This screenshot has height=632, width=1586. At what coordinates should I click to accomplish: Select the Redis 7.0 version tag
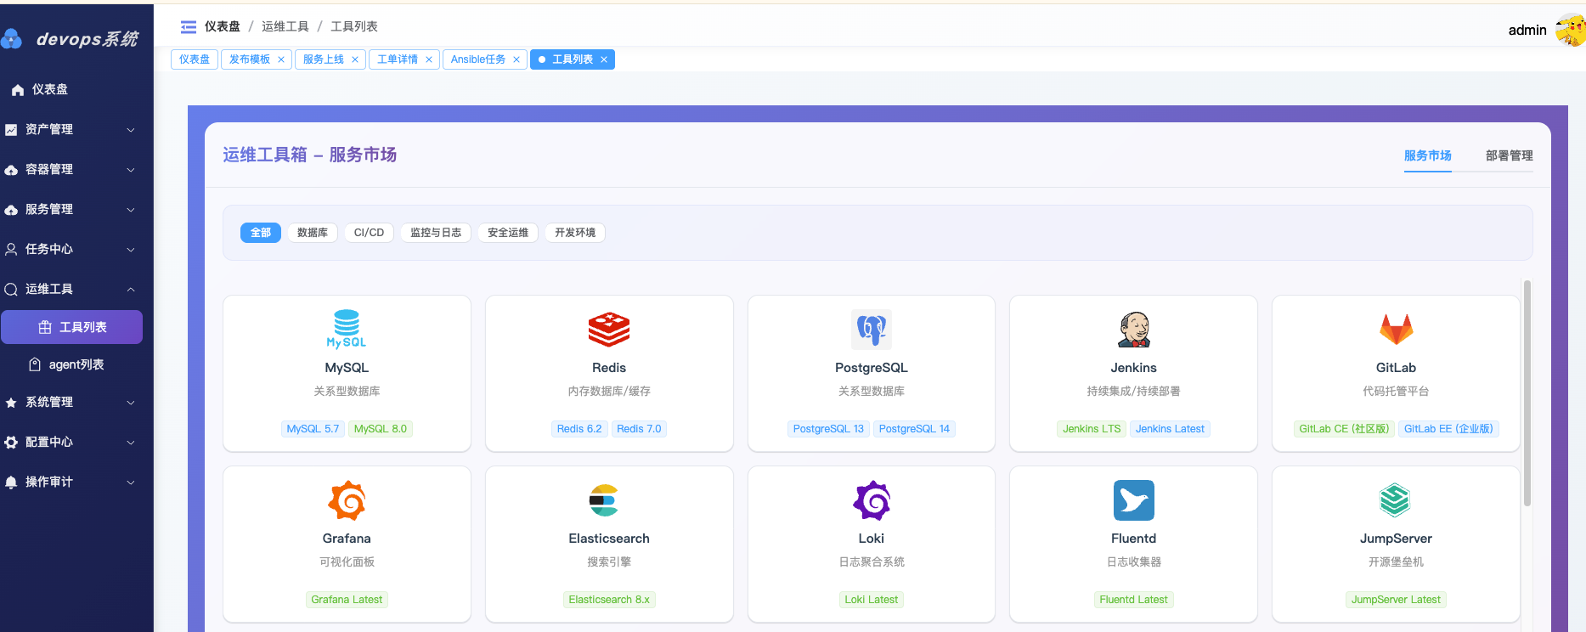(639, 429)
